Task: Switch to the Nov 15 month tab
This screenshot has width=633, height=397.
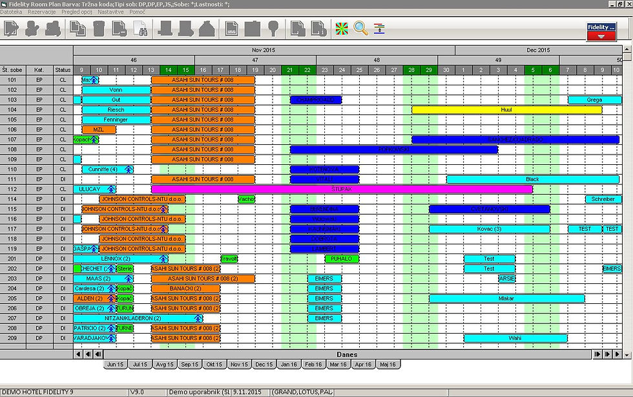Action: point(239,365)
